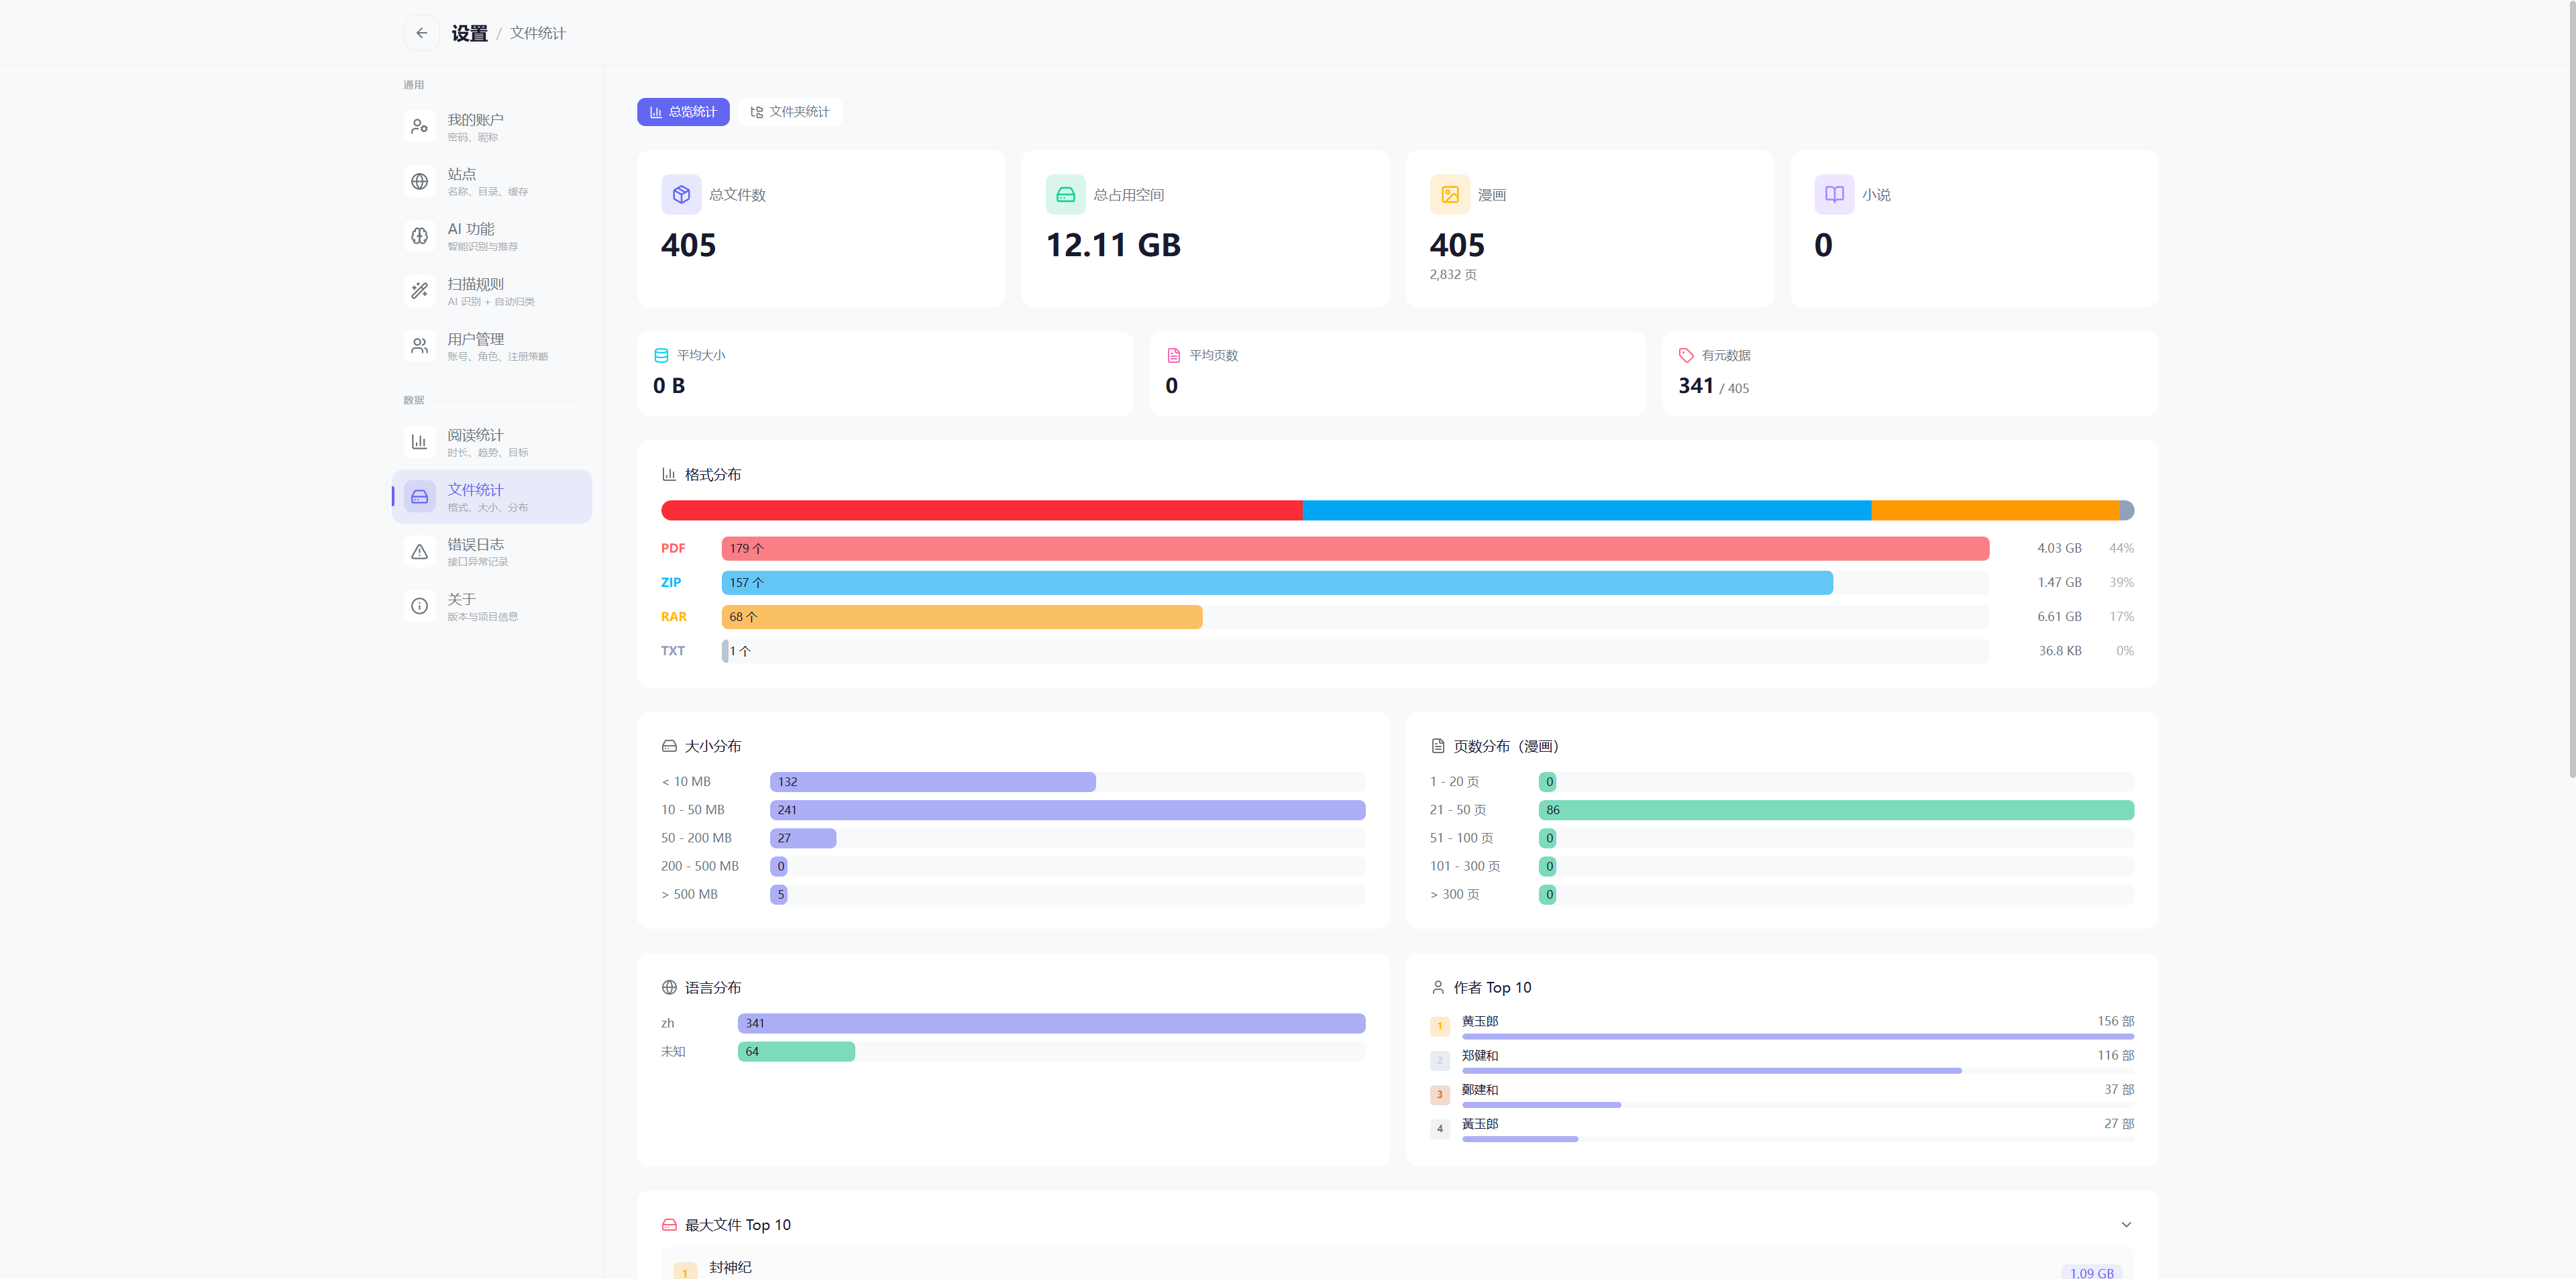Click the 12.11 GB total space value
The height and width of the screenshot is (1279, 2576).
point(1113,245)
